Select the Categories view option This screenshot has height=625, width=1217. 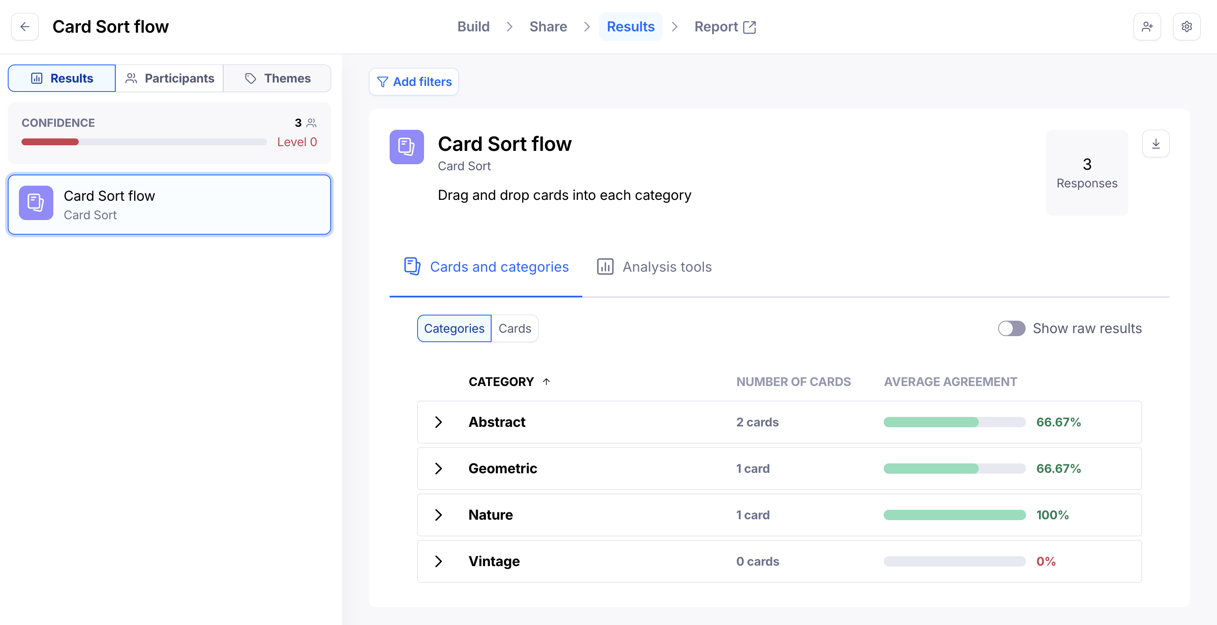pos(454,328)
